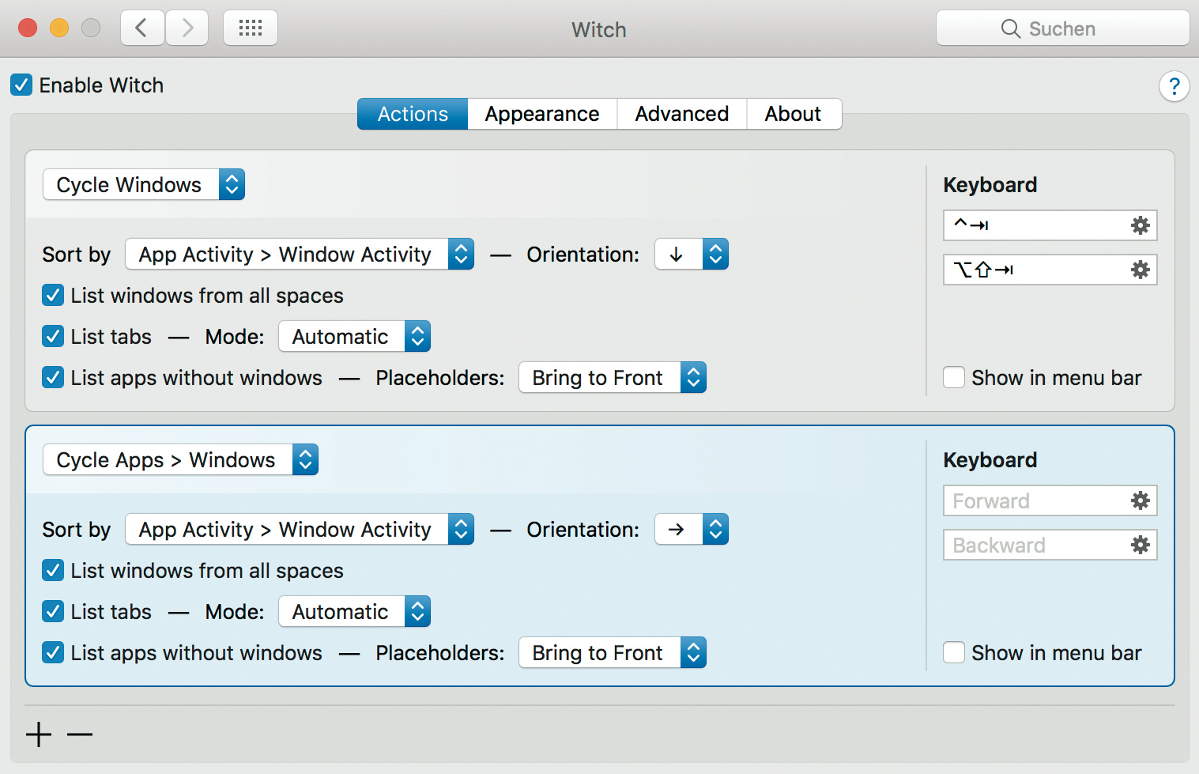This screenshot has width=1199, height=774.
Task: Open the Cycle Windows action dropdown
Action: (x=144, y=185)
